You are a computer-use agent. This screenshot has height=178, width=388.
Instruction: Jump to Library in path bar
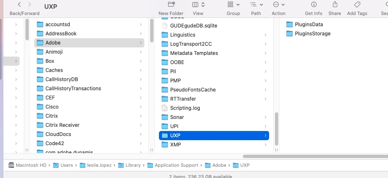129,165
